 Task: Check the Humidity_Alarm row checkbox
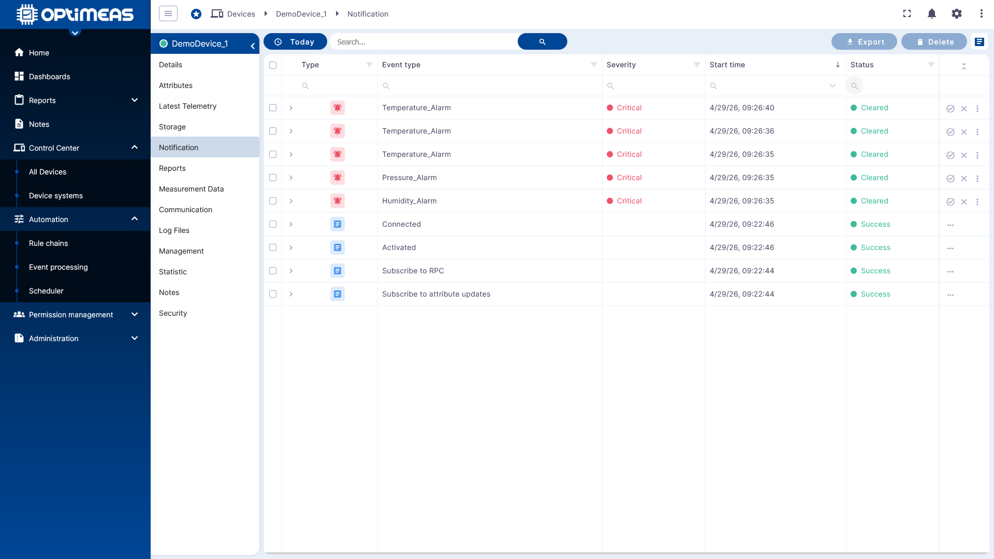point(273,201)
